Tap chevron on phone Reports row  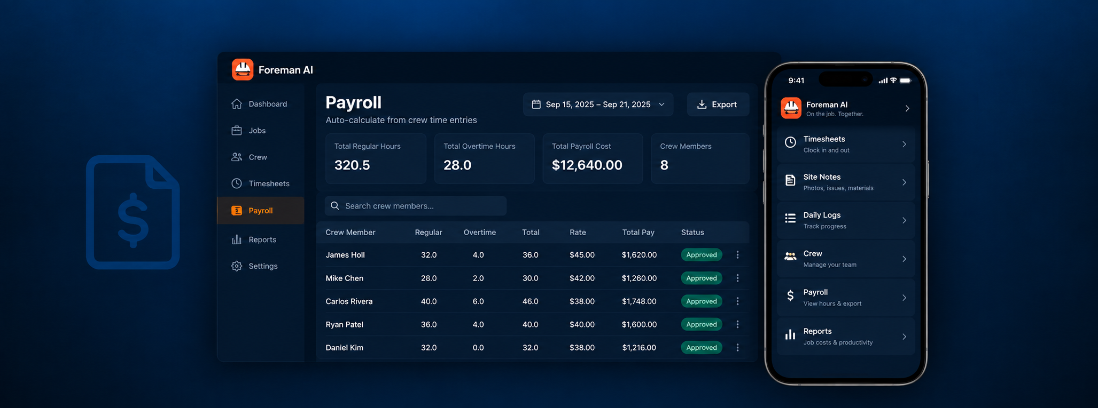click(904, 337)
